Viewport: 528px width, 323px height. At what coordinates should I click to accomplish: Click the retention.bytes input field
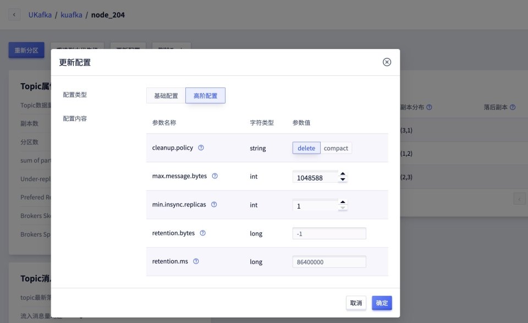click(x=329, y=234)
